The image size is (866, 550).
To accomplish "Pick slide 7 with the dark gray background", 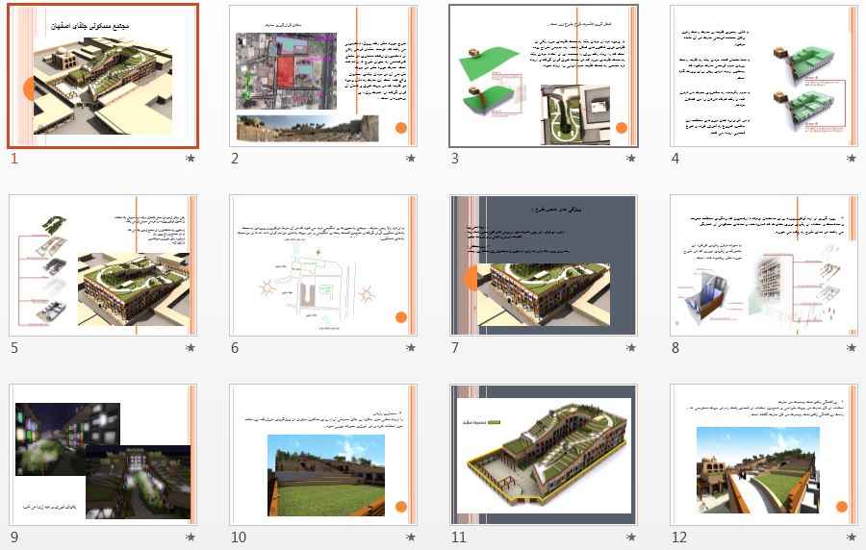I will (544, 265).
